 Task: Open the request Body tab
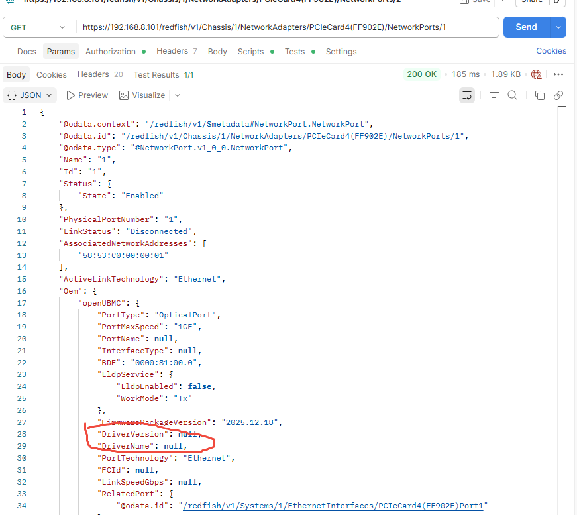(x=217, y=52)
